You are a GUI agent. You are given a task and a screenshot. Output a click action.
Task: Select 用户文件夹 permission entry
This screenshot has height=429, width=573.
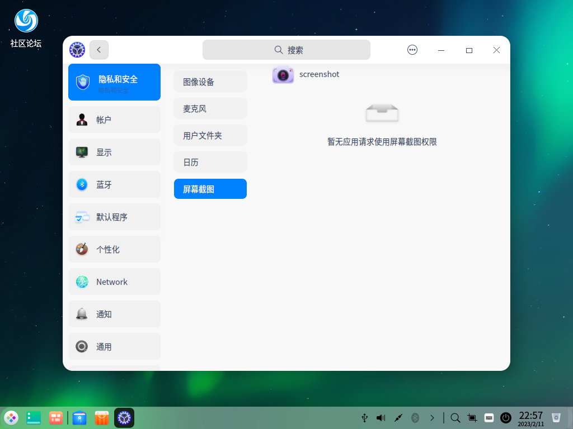210,135
